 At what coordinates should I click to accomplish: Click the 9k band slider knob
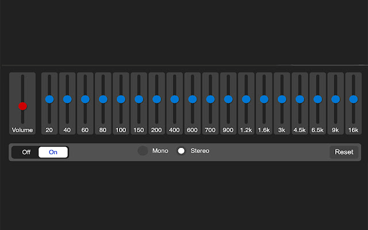(336, 99)
